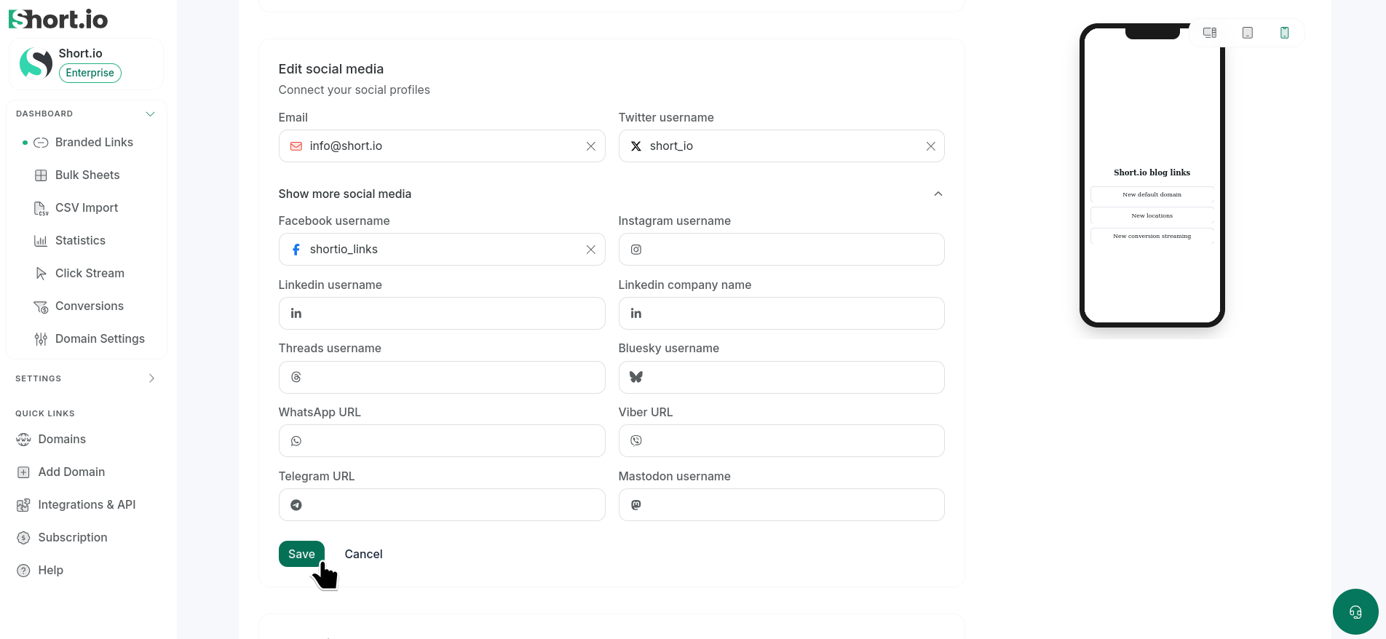This screenshot has height=639, width=1386.
Task: Open Domain Settings from sidebar
Action: click(x=100, y=338)
